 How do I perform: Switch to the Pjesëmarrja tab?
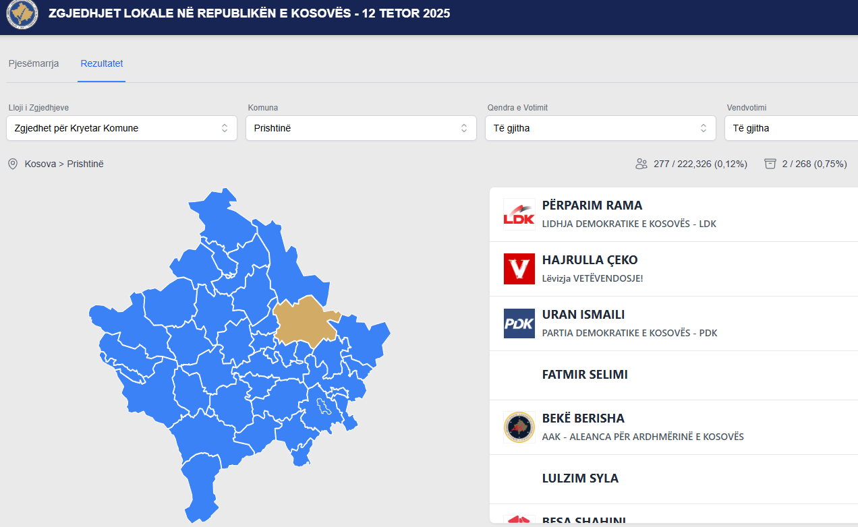(x=34, y=63)
